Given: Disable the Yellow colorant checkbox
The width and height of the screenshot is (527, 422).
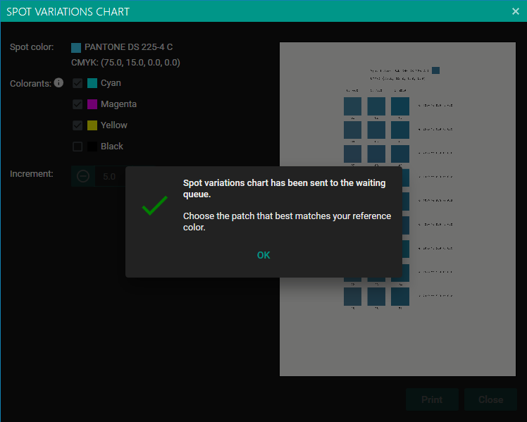Looking at the screenshot, I should pyautogui.click(x=77, y=125).
